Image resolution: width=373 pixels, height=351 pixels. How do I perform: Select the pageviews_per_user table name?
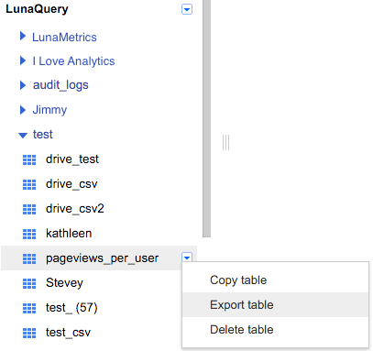(102, 258)
